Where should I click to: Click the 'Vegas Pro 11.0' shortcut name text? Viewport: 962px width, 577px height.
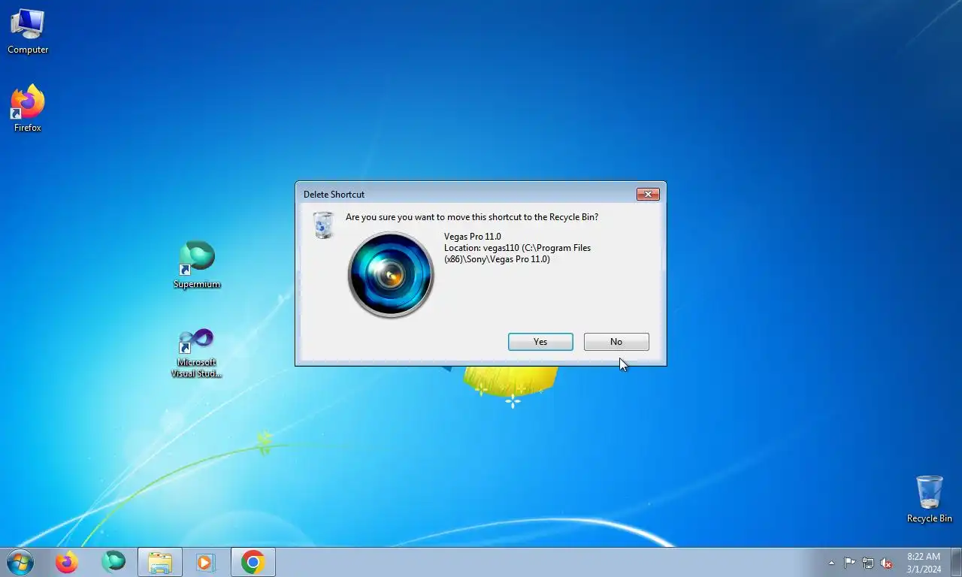pos(473,237)
